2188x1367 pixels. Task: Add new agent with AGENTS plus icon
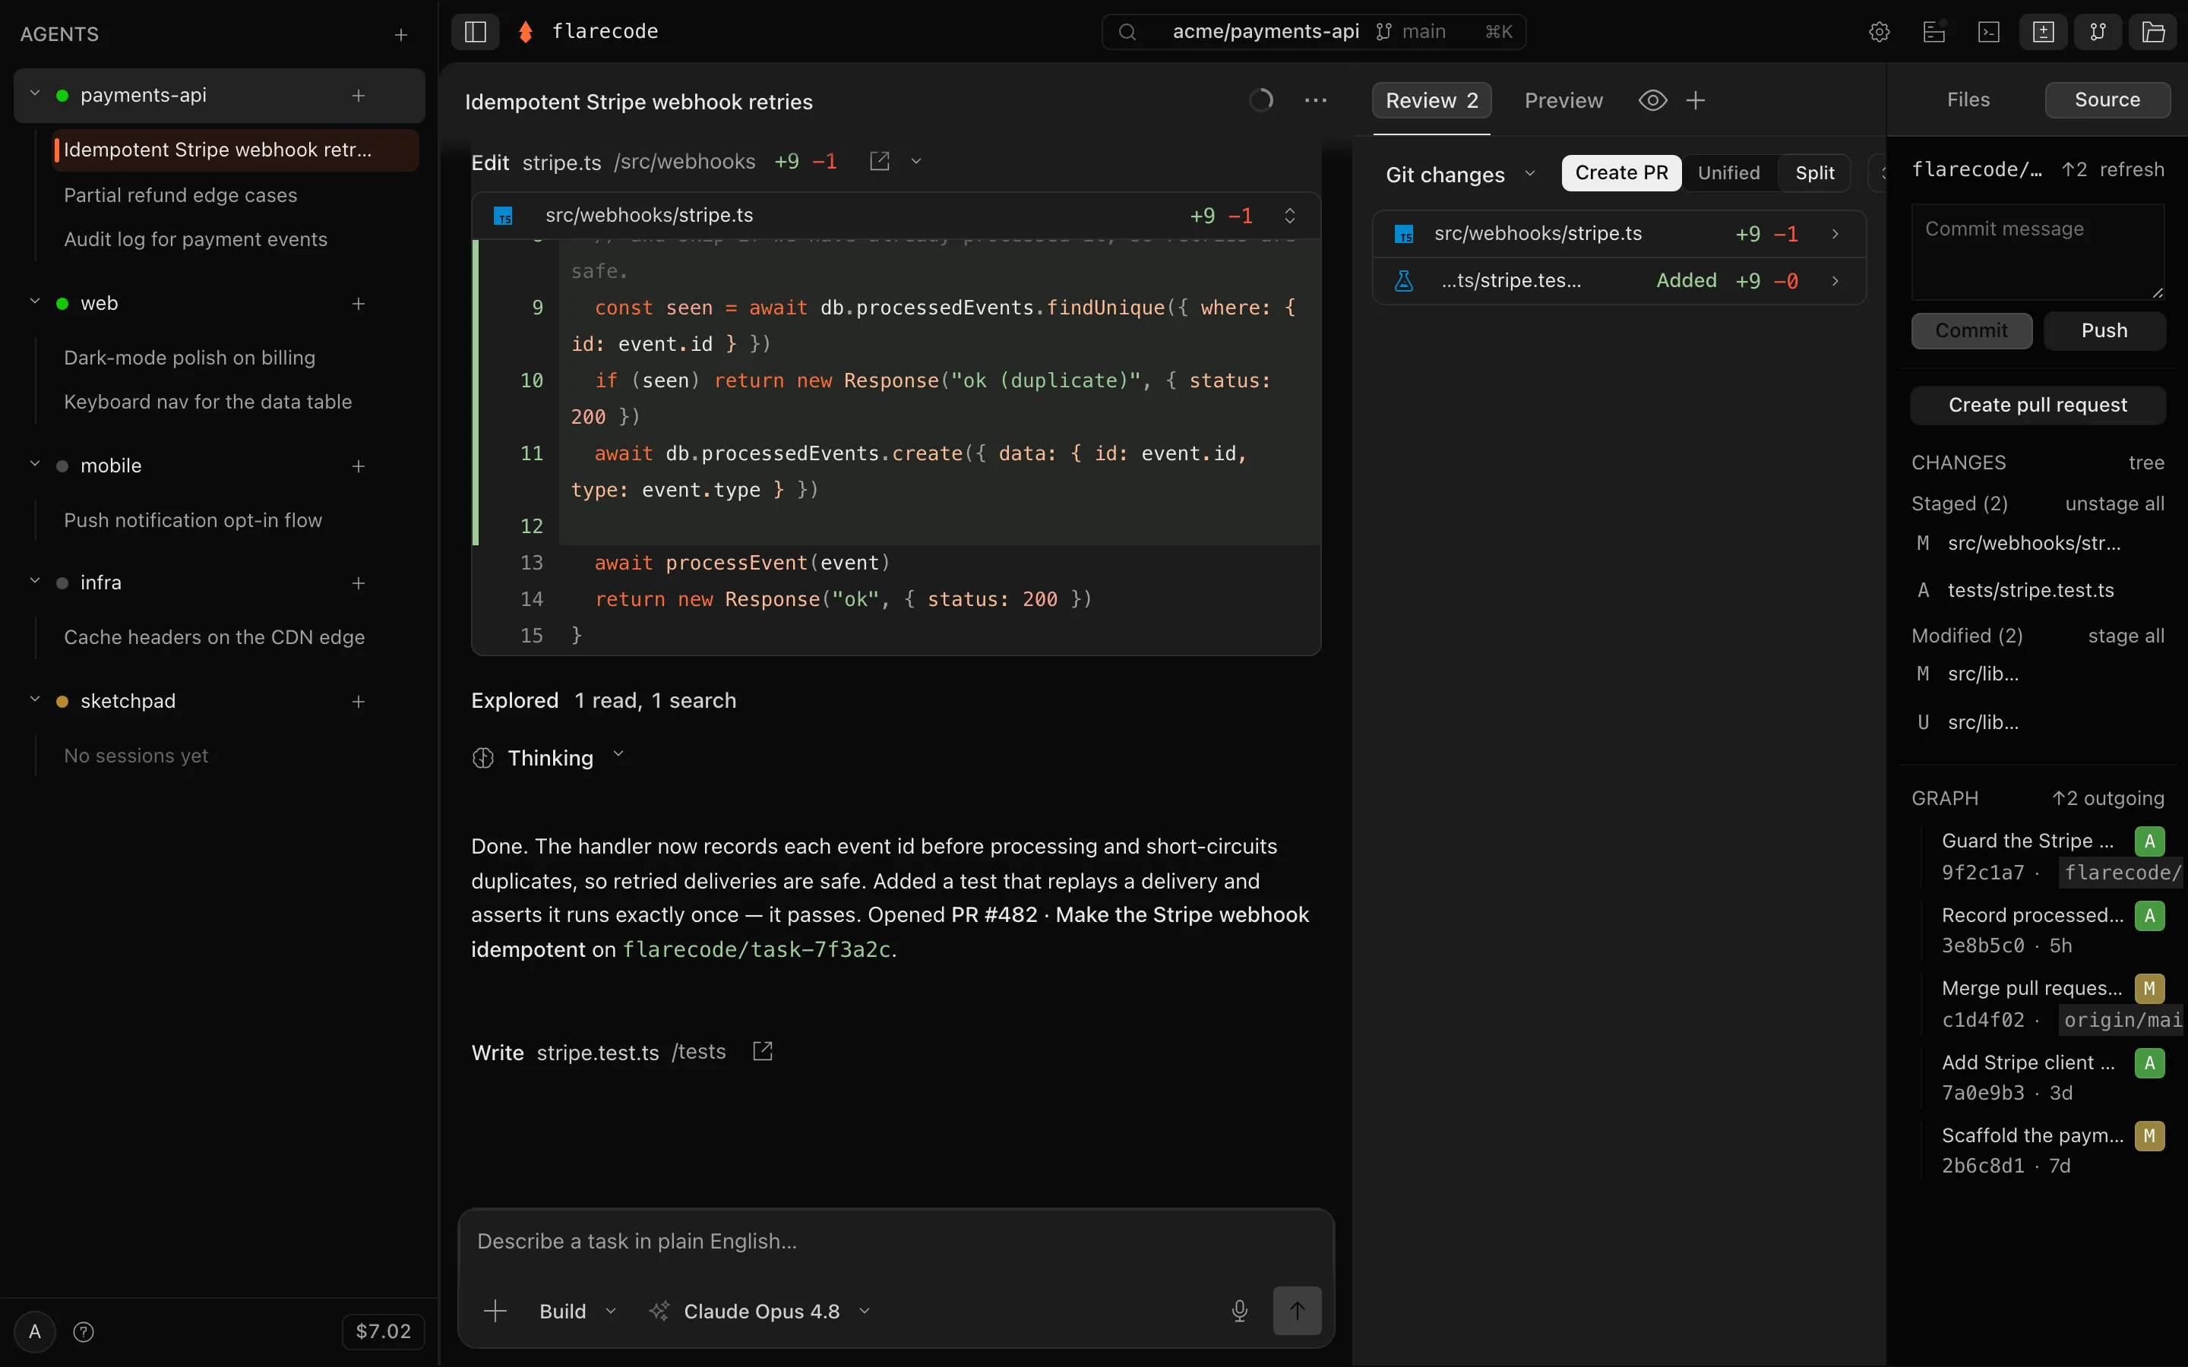401,34
